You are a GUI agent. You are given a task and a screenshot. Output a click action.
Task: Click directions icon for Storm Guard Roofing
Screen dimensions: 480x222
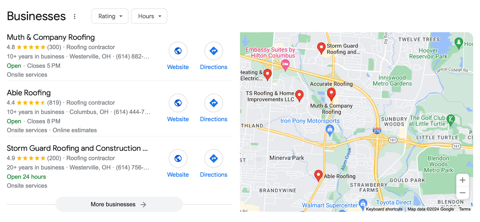(x=214, y=158)
